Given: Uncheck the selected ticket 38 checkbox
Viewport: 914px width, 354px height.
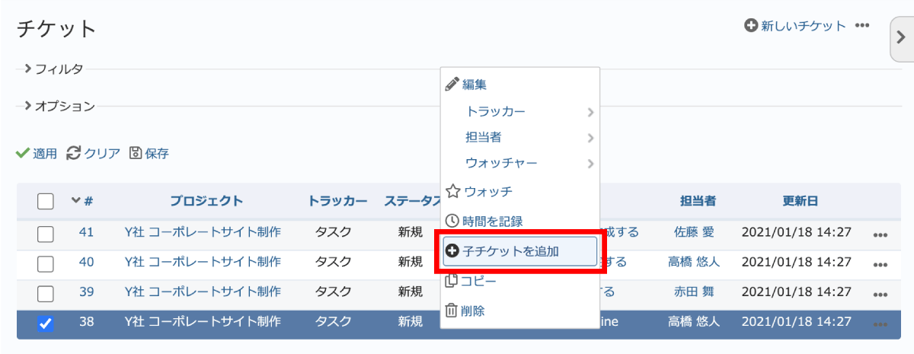Looking at the screenshot, I should [46, 323].
